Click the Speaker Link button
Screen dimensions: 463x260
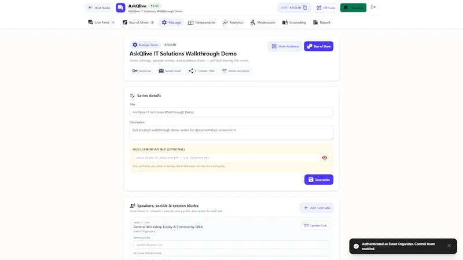click(x=315, y=225)
